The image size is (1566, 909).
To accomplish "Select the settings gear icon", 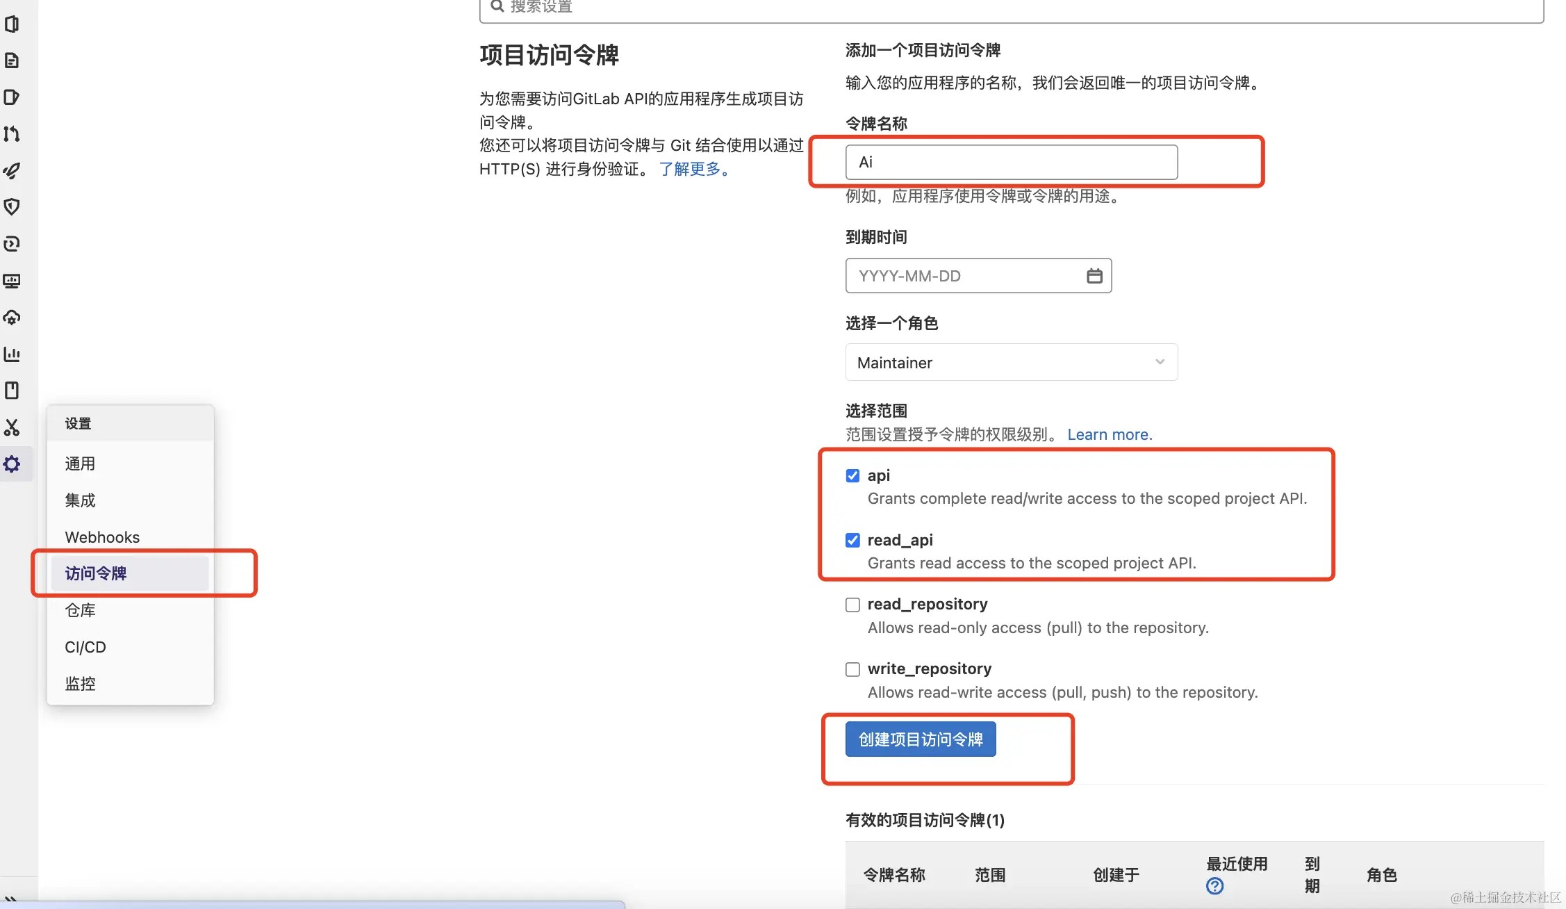I will (13, 464).
